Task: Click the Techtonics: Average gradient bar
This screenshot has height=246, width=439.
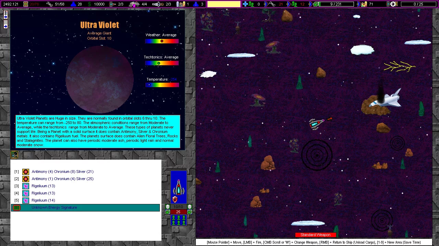Action: pyautogui.click(x=162, y=63)
